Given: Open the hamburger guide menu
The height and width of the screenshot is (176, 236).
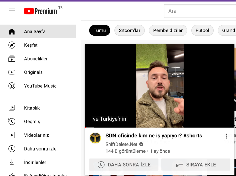Looking at the screenshot, I should pyautogui.click(x=12, y=11).
